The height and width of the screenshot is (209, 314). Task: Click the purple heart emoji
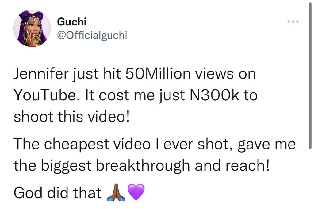tap(135, 193)
